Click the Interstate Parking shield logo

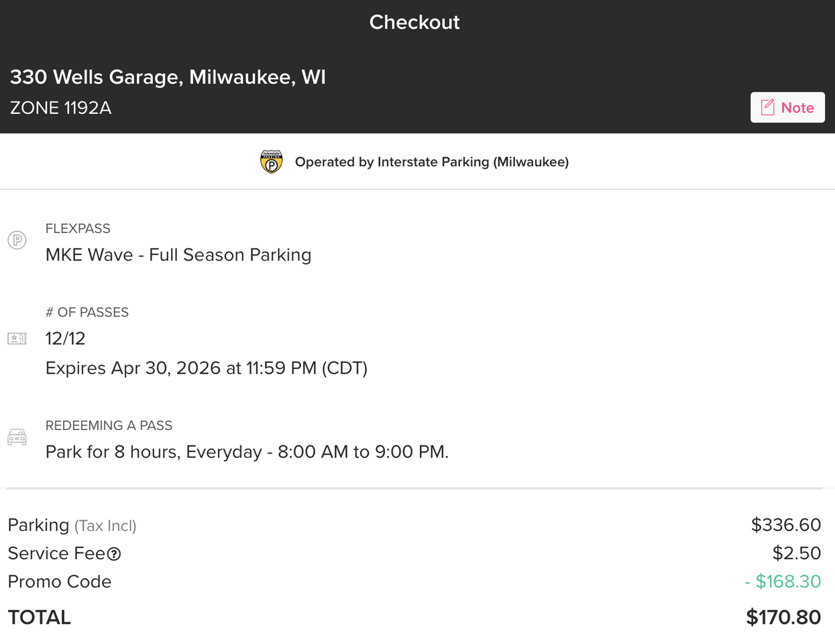(x=272, y=161)
